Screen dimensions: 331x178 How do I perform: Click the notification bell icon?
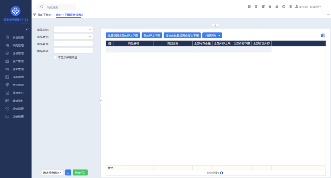coord(263,6)
